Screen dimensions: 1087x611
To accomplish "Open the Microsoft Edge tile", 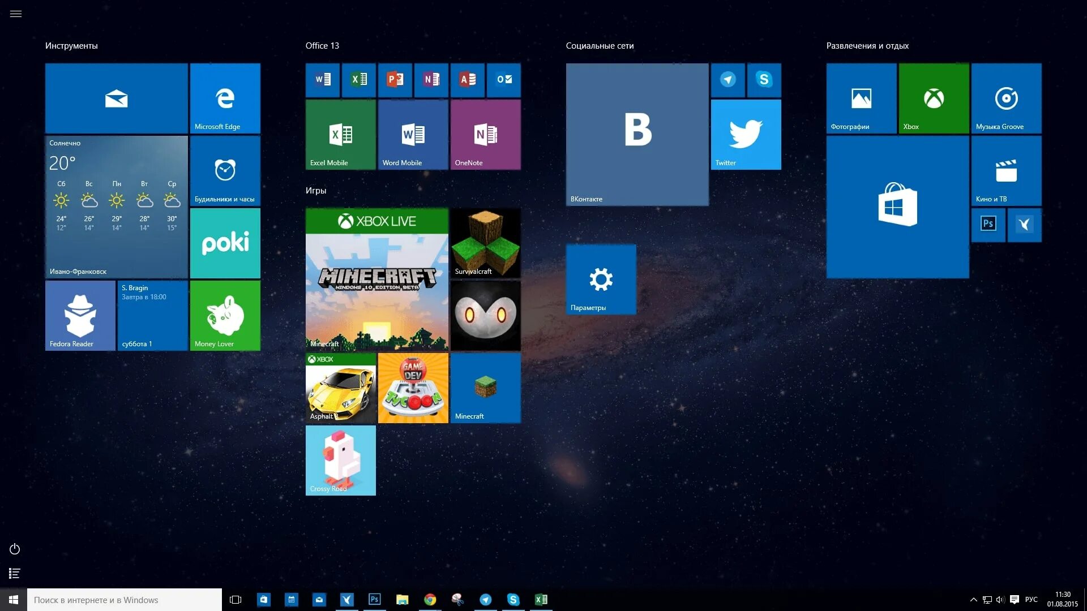I will [x=225, y=98].
